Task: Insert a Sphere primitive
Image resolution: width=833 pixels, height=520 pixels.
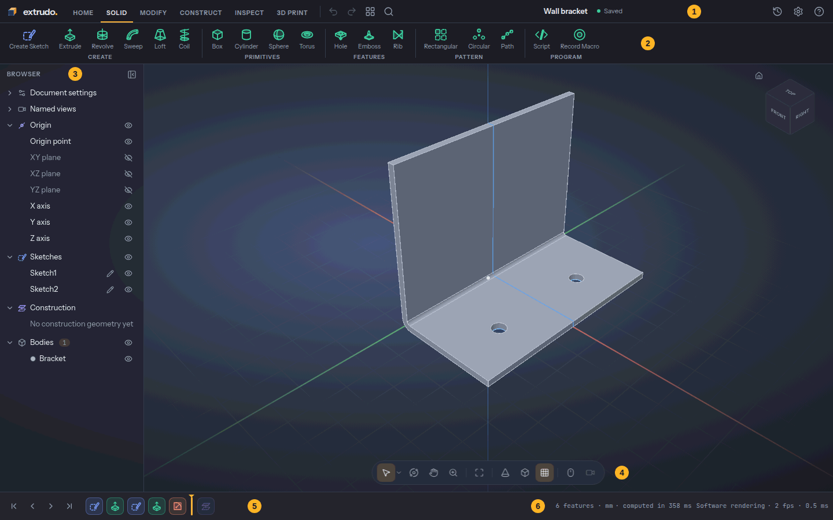Action: pos(278,39)
